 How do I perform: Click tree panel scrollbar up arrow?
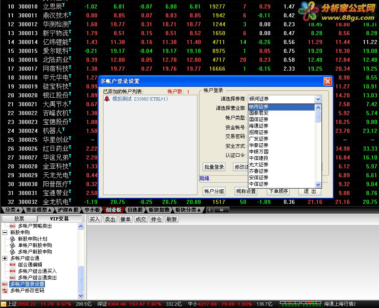point(81,226)
